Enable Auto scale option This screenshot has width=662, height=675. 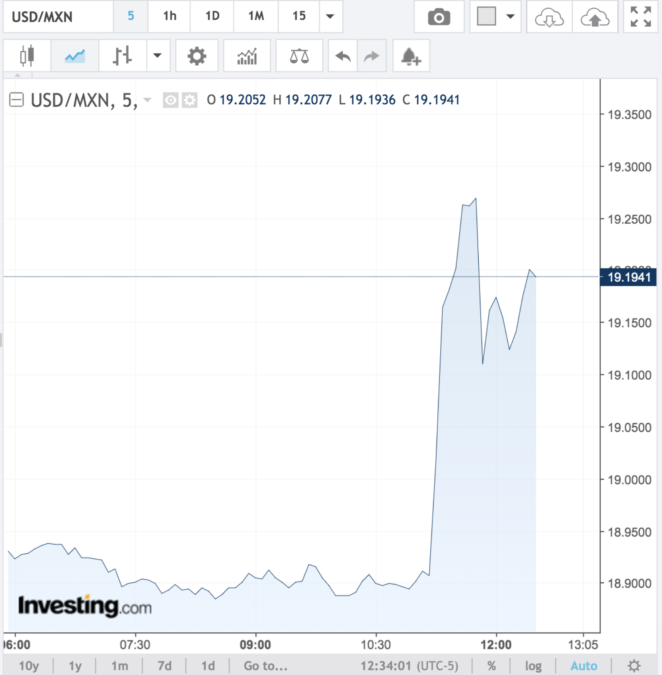tap(583, 665)
